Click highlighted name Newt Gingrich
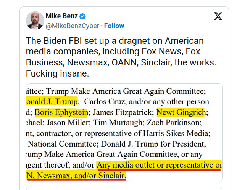Screen dimensions: 237x190 click(181, 112)
